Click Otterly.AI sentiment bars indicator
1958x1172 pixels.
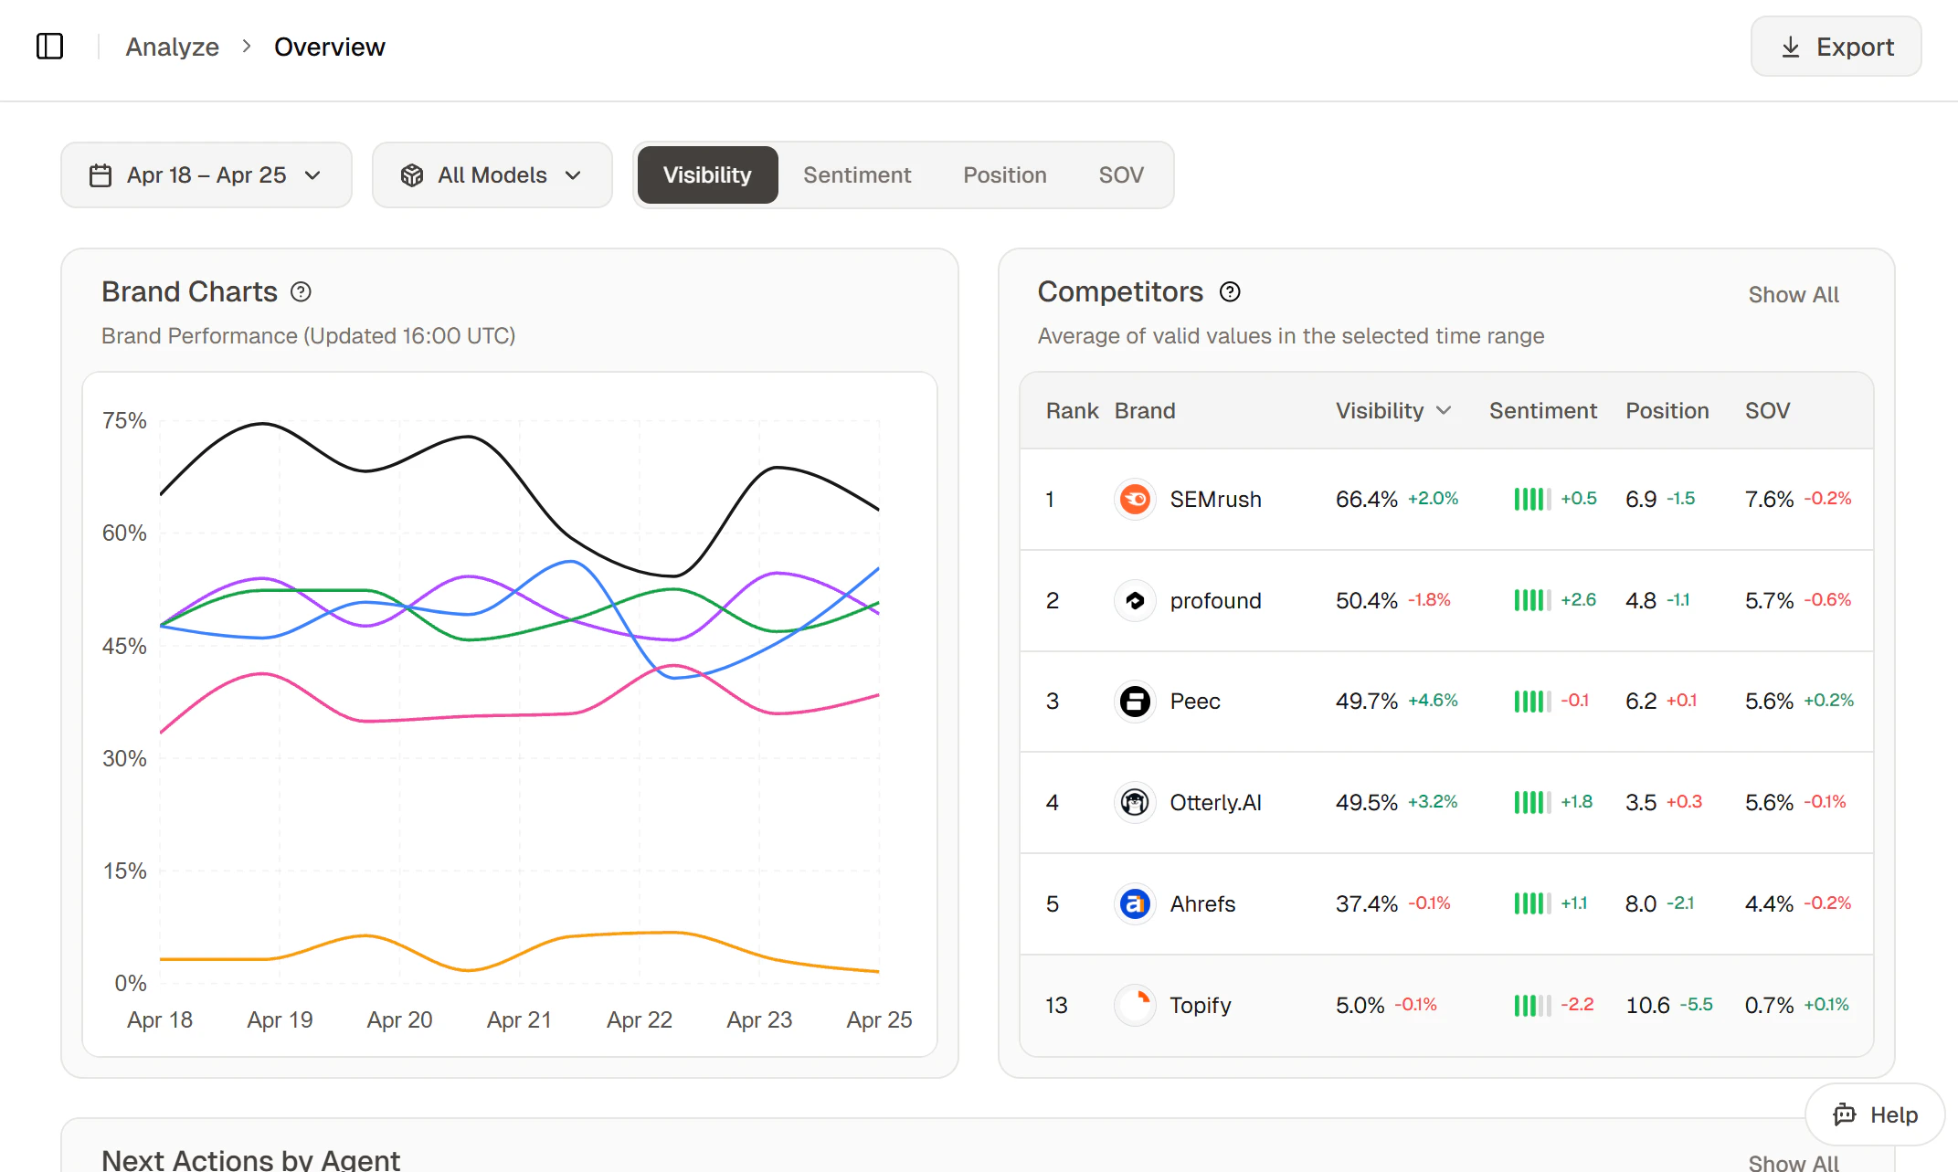point(1532,802)
